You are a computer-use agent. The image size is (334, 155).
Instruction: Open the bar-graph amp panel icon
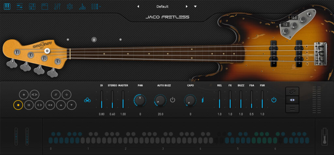82,7
